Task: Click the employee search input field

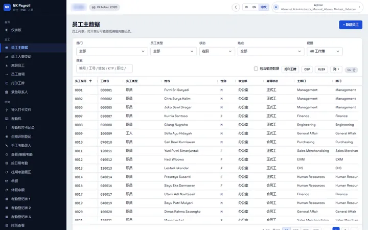Action: coord(104,68)
